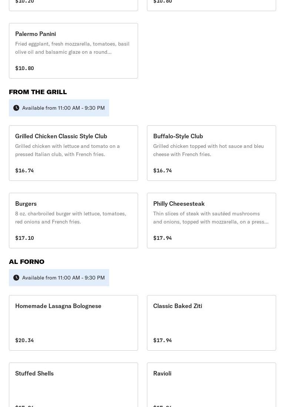Add Homemade Lasagna Bolognese to order

point(73,322)
